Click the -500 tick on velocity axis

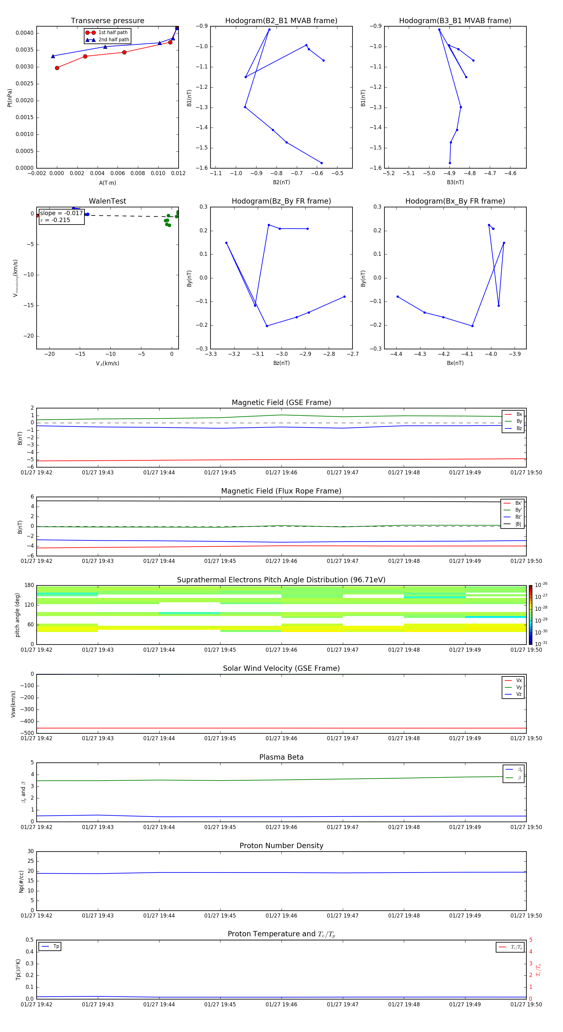[x=27, y=733]
